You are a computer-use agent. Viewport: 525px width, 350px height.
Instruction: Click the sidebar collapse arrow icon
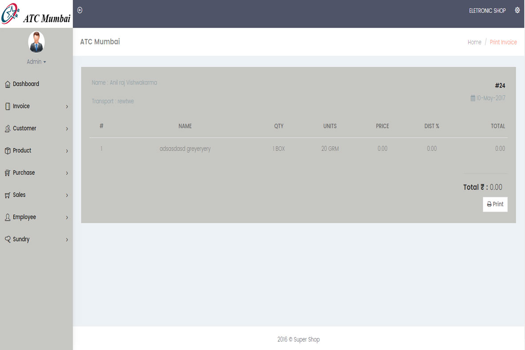pos(80,10)
